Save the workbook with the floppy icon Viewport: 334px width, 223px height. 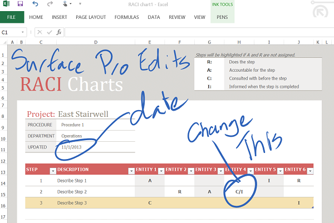(x=20, y=4)
